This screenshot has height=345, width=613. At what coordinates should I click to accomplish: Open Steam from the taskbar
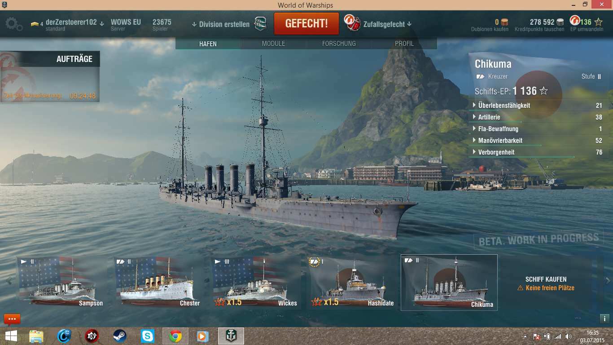[119, 336]
